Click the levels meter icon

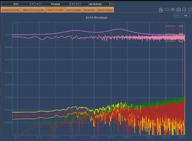184,10
